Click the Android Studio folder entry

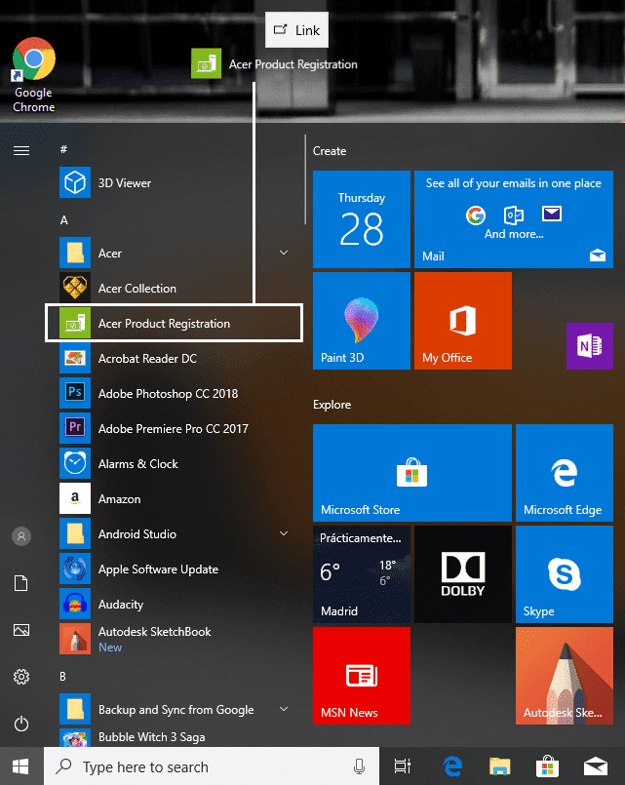pyautogui.click(x=174, y=533)
